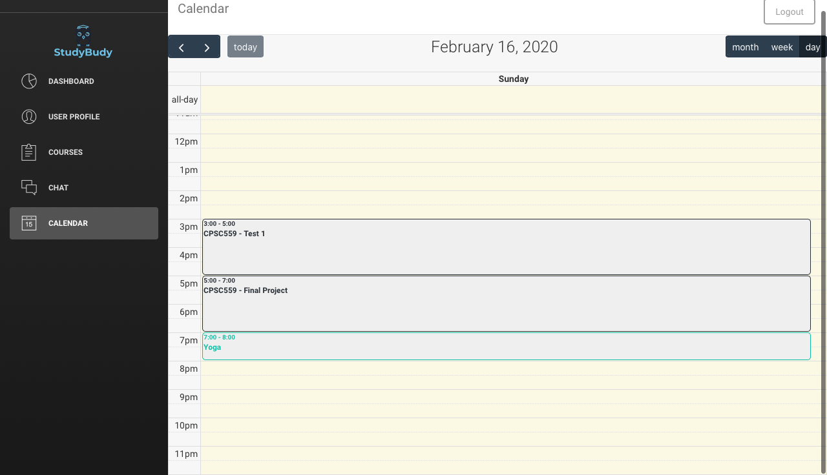Click the Chat speech bubbles icon
The height and width of the screenshot is (475, 827).
(29, 188)
